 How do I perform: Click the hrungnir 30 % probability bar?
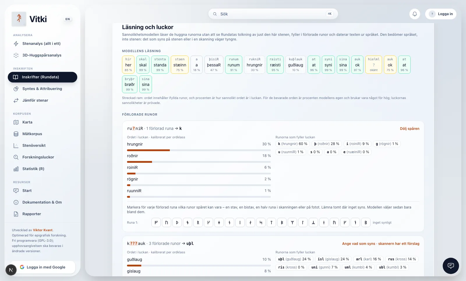[199, 150]
